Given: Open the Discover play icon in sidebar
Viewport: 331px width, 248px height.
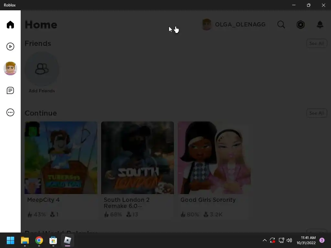Looking at the screenshot, I should [10, 46].
